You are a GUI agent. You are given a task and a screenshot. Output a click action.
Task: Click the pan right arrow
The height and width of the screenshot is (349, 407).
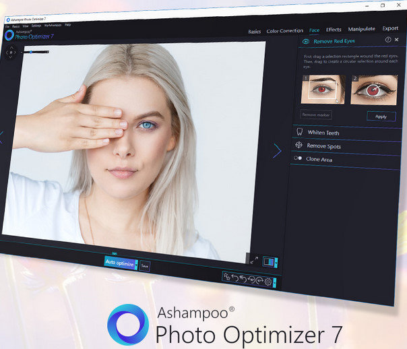click(x=15, y=53)
